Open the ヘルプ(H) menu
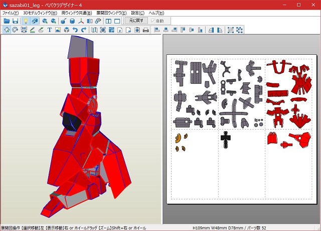Image resolution: width=321 pixels, height=231 pixels. (x=156, y=13)
